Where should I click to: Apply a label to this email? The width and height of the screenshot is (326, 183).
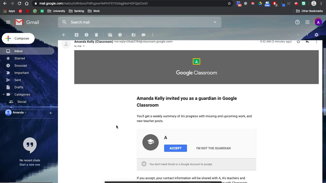tap(143, 35)
